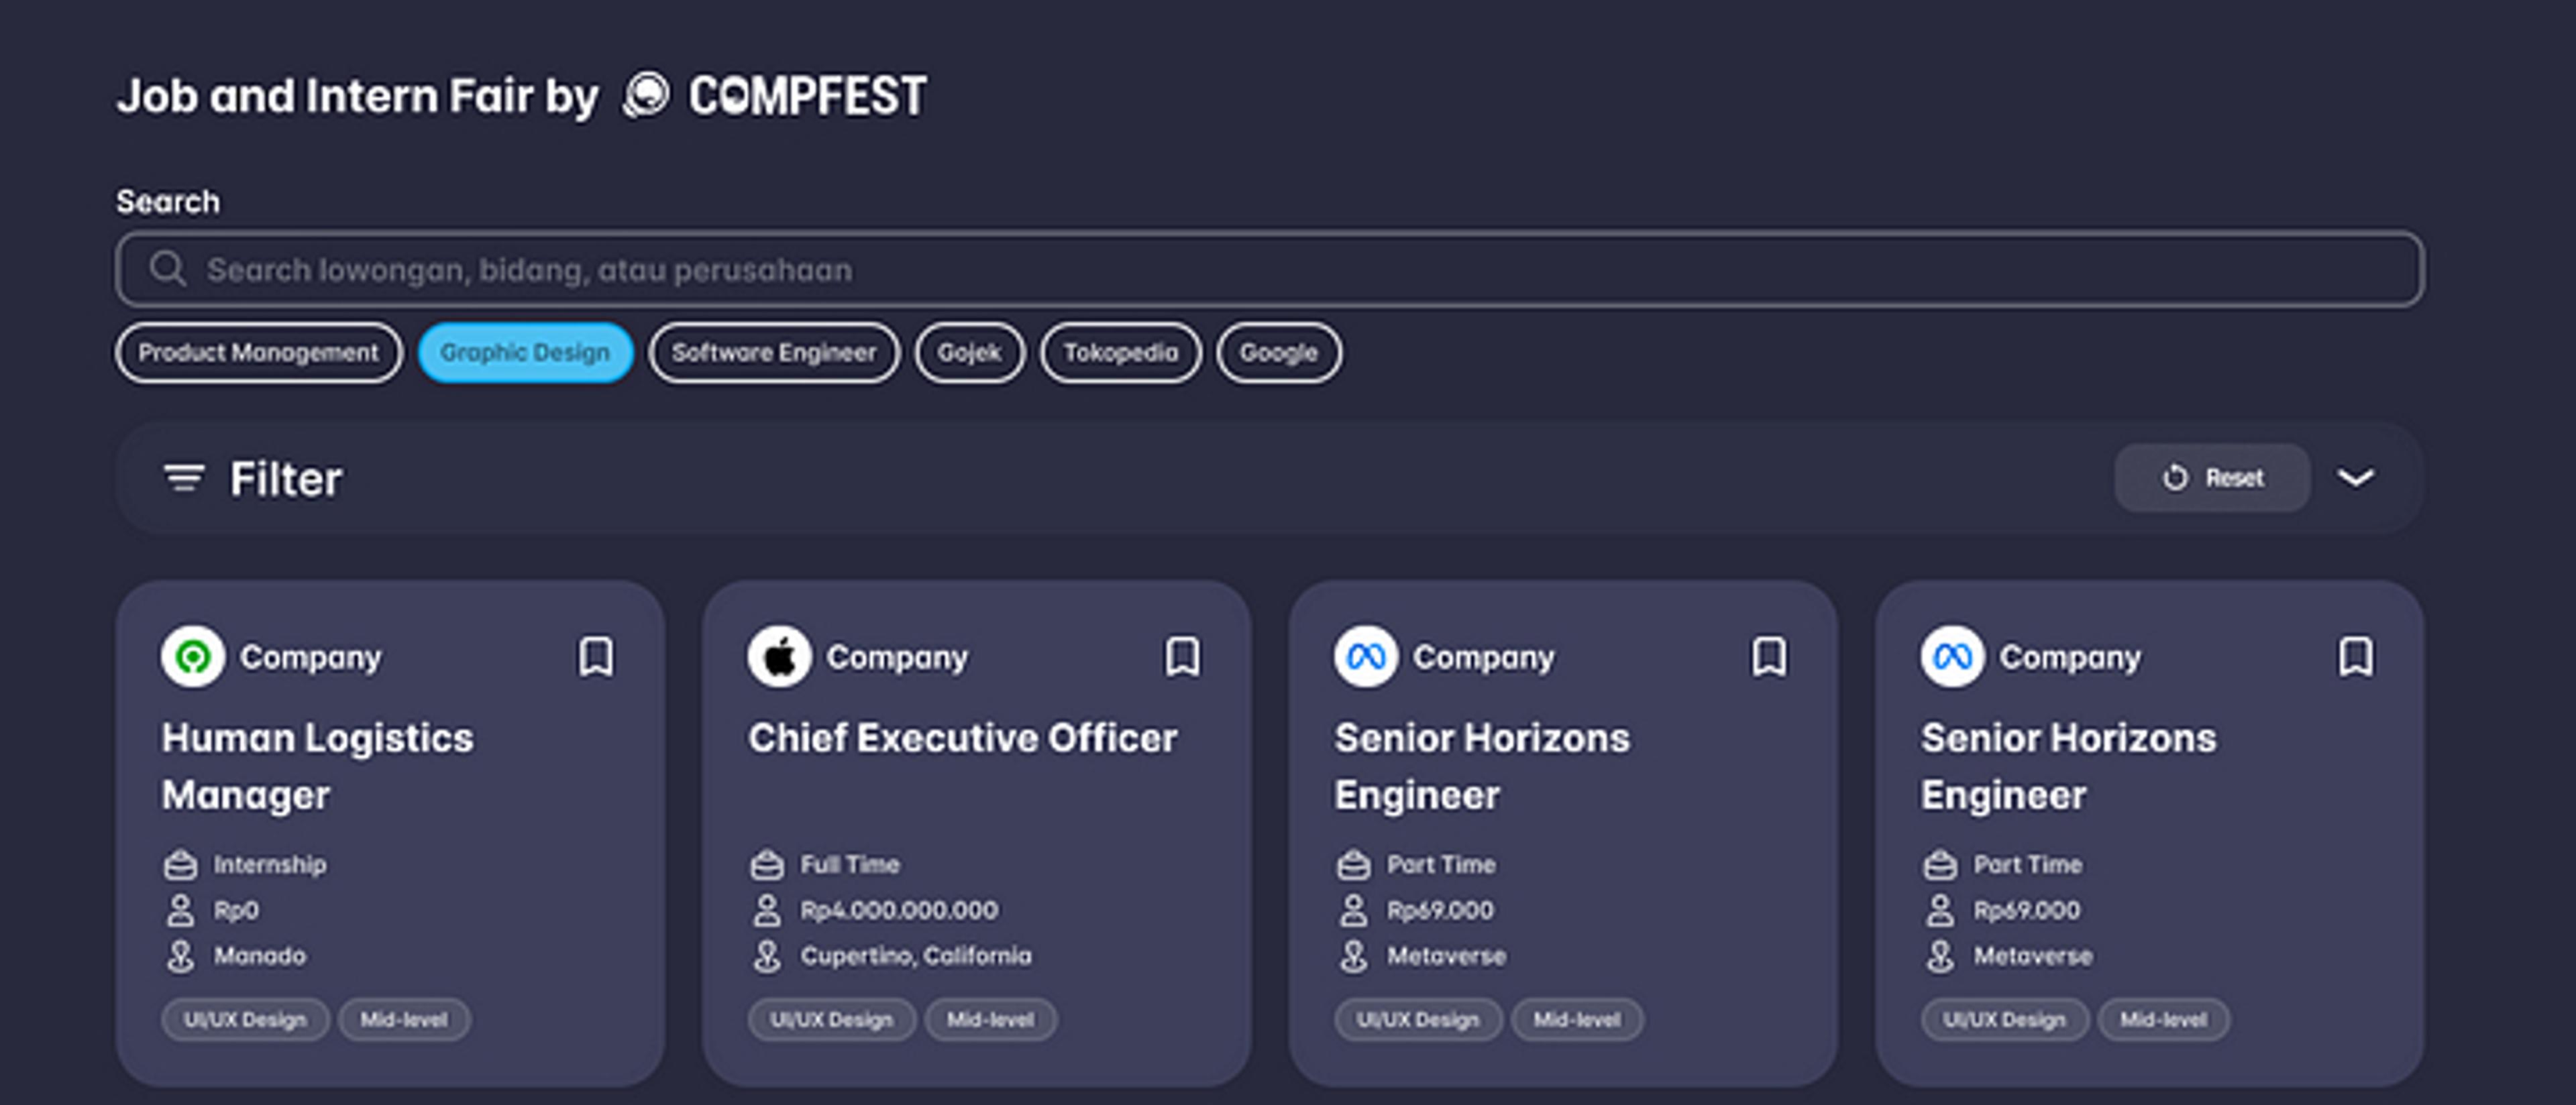Click the Mid-level tag on Cupertino card
This screenshot has width=2576, height=1105.
(x=990, y=1020)
